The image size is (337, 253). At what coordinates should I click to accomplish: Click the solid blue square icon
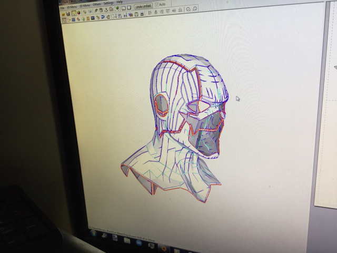click(73, 20)
